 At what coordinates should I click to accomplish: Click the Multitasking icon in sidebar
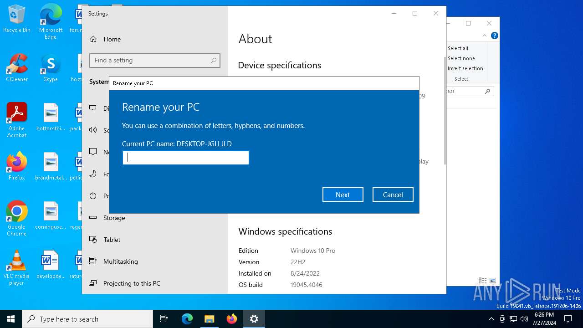pos(93,261)
